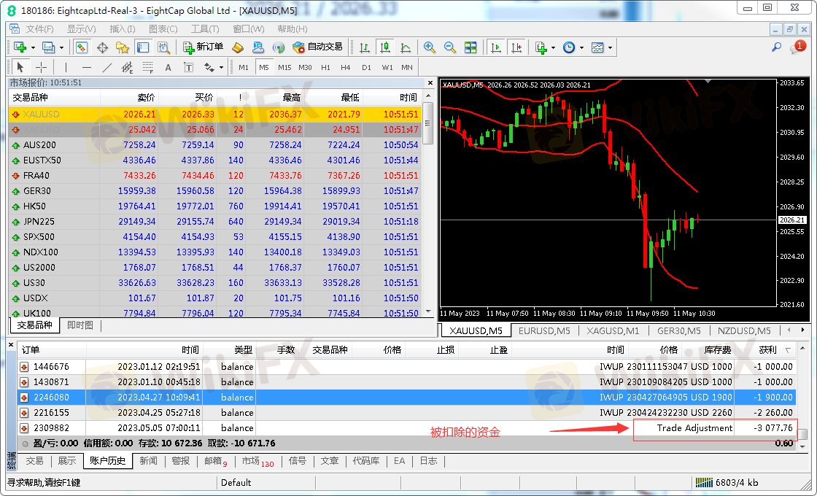Select the text label tool
The image size is (817, 496).
tap(189, 67)
